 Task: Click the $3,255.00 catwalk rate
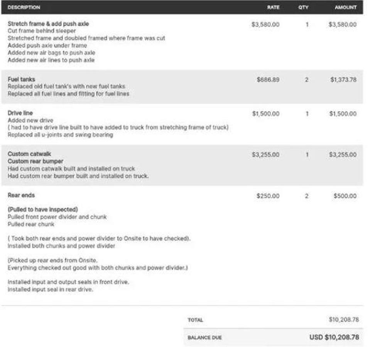(265, 155)
